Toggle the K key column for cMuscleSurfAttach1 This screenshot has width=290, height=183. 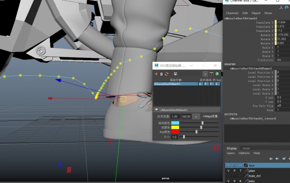217,84
